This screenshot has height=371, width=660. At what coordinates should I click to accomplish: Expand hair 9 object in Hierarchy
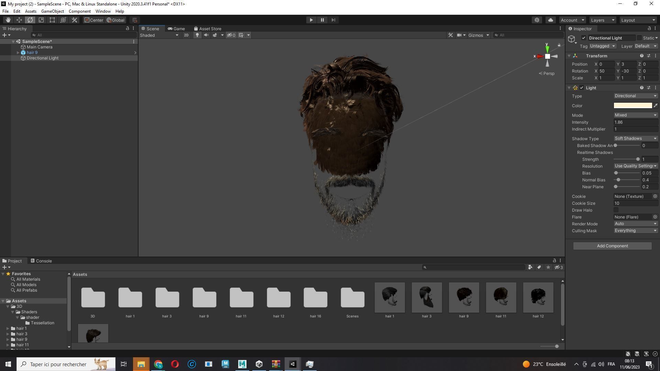click(x=18, y=53)
